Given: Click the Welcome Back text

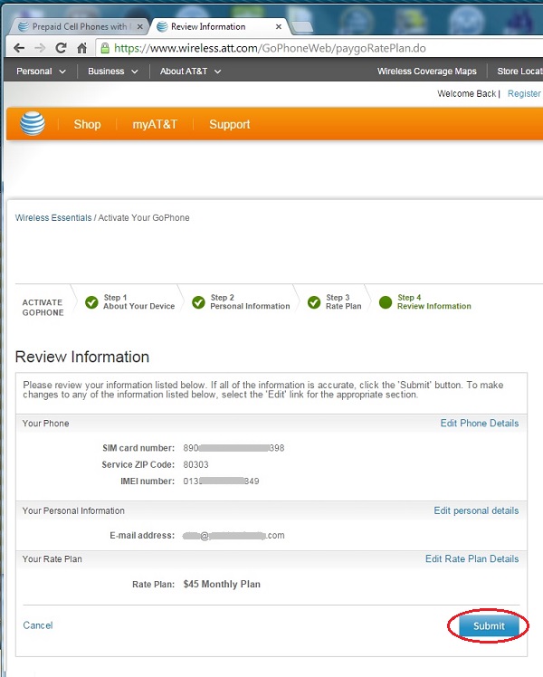Looking at the screenshot, I should pyautogui.click(x=467, y=94).
